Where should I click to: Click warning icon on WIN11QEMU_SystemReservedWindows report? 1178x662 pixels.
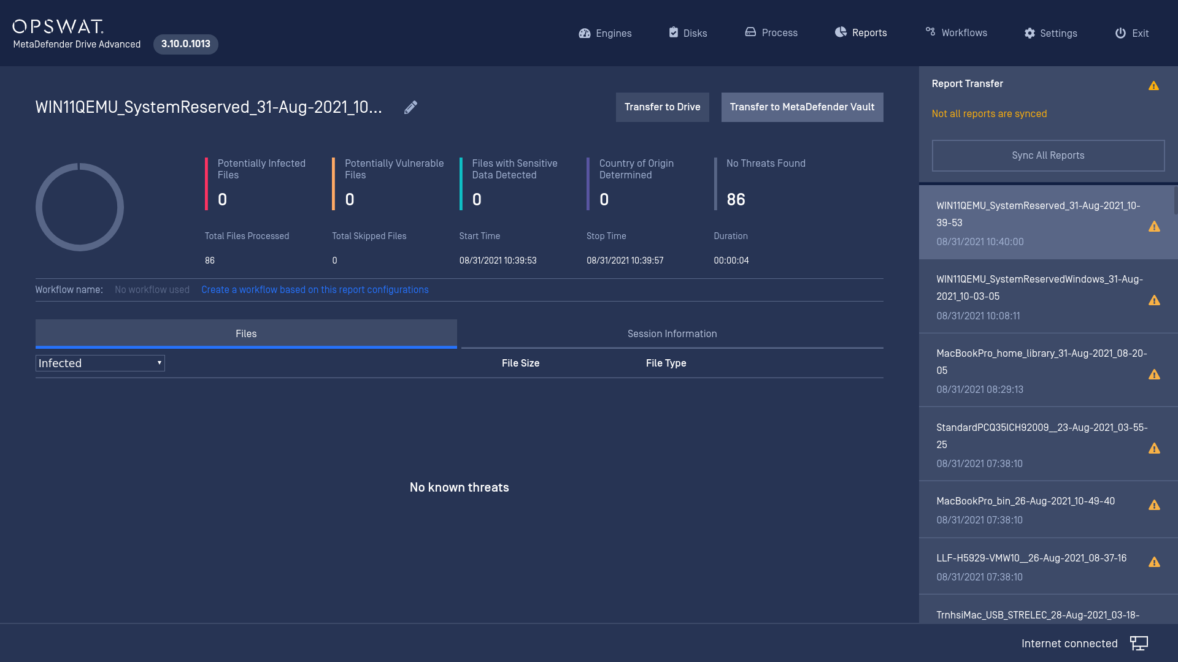(1154, 300)
